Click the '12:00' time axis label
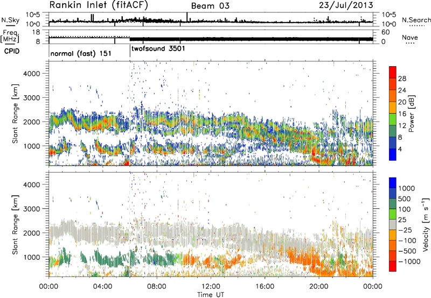431x298 pixels. pos(211,287)
